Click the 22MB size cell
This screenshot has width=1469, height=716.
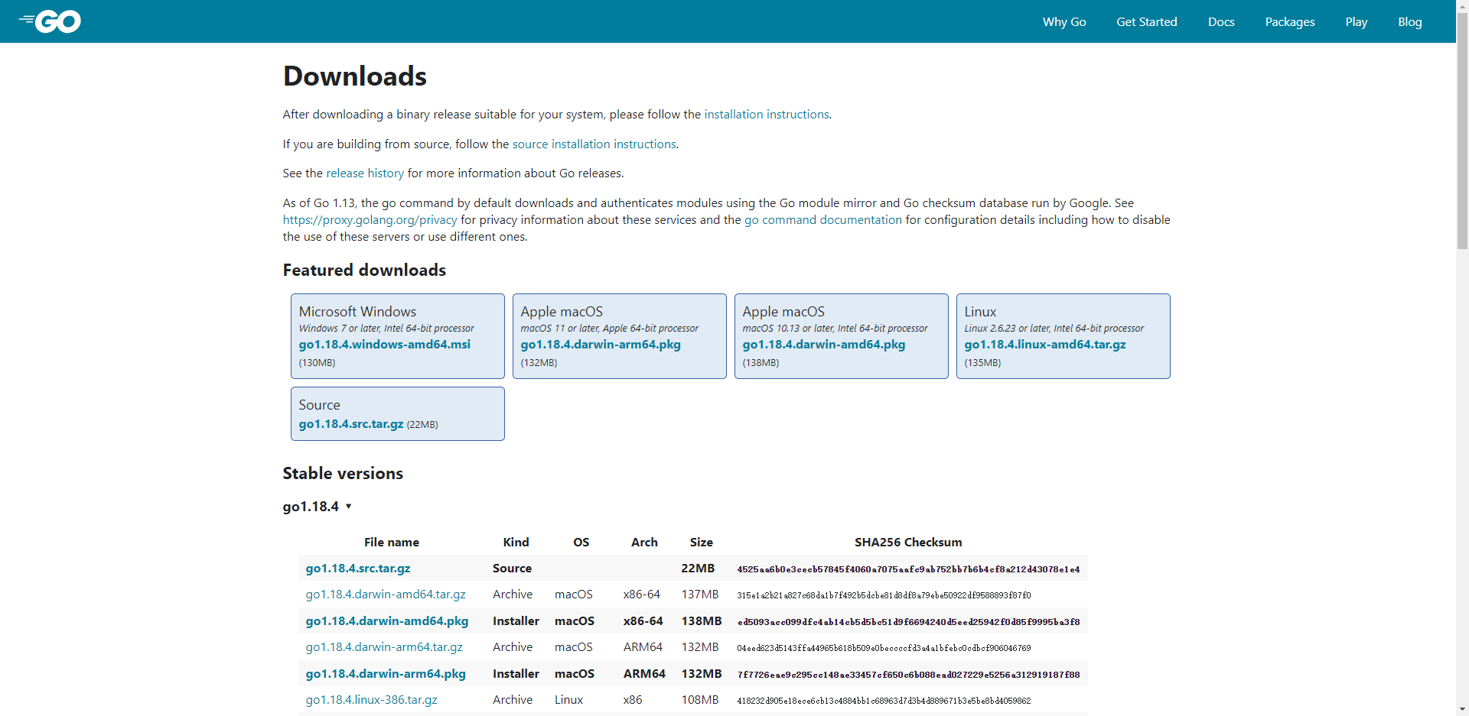tap(698, 569)
